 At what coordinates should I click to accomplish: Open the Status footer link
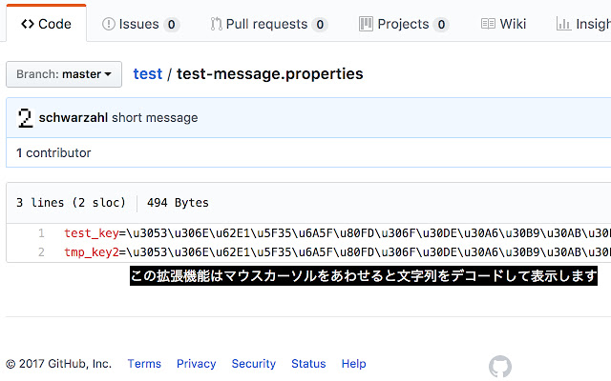pos(308,364)
